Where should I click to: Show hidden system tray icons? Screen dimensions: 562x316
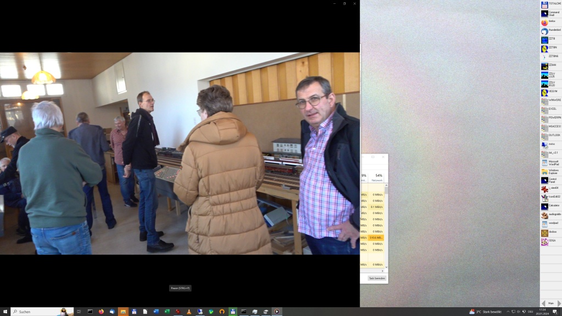click(508, 312)
